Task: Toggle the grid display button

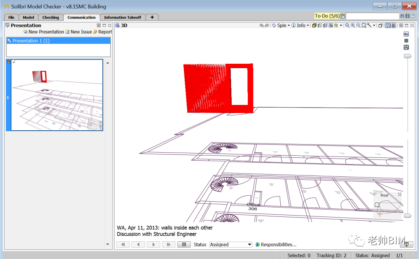Action: pos(406,40)
